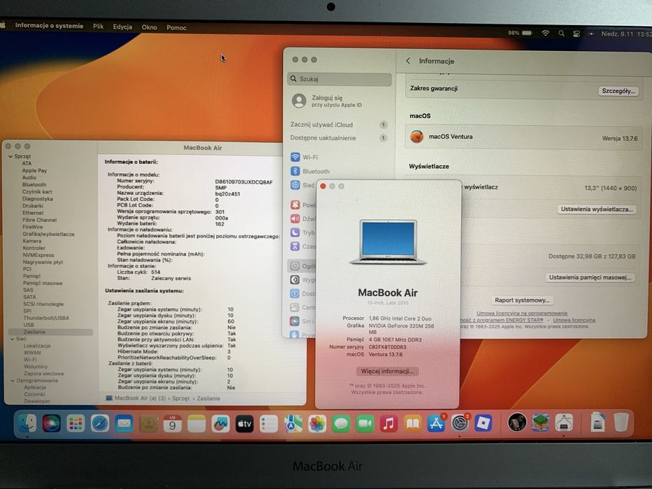Open the Trash in the Dock
This screenshot has height=489, width=652.
pyautogui.click(x=621, y=422)
